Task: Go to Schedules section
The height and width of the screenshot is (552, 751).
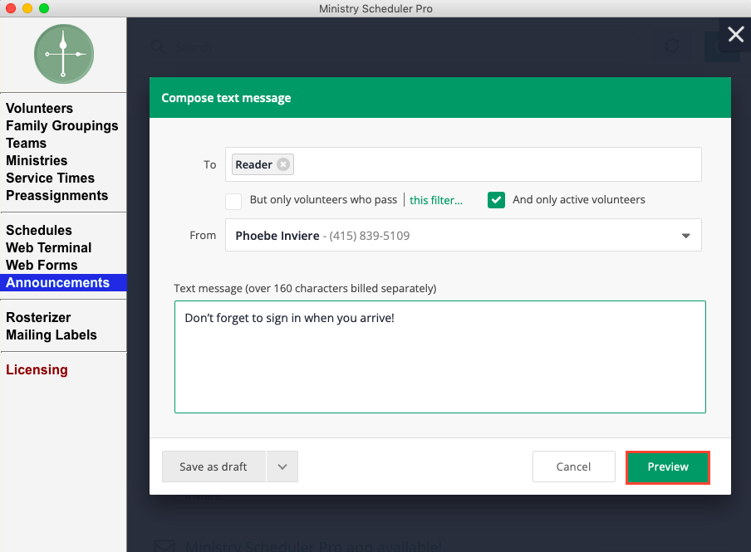Action: (x=39, y=231)
